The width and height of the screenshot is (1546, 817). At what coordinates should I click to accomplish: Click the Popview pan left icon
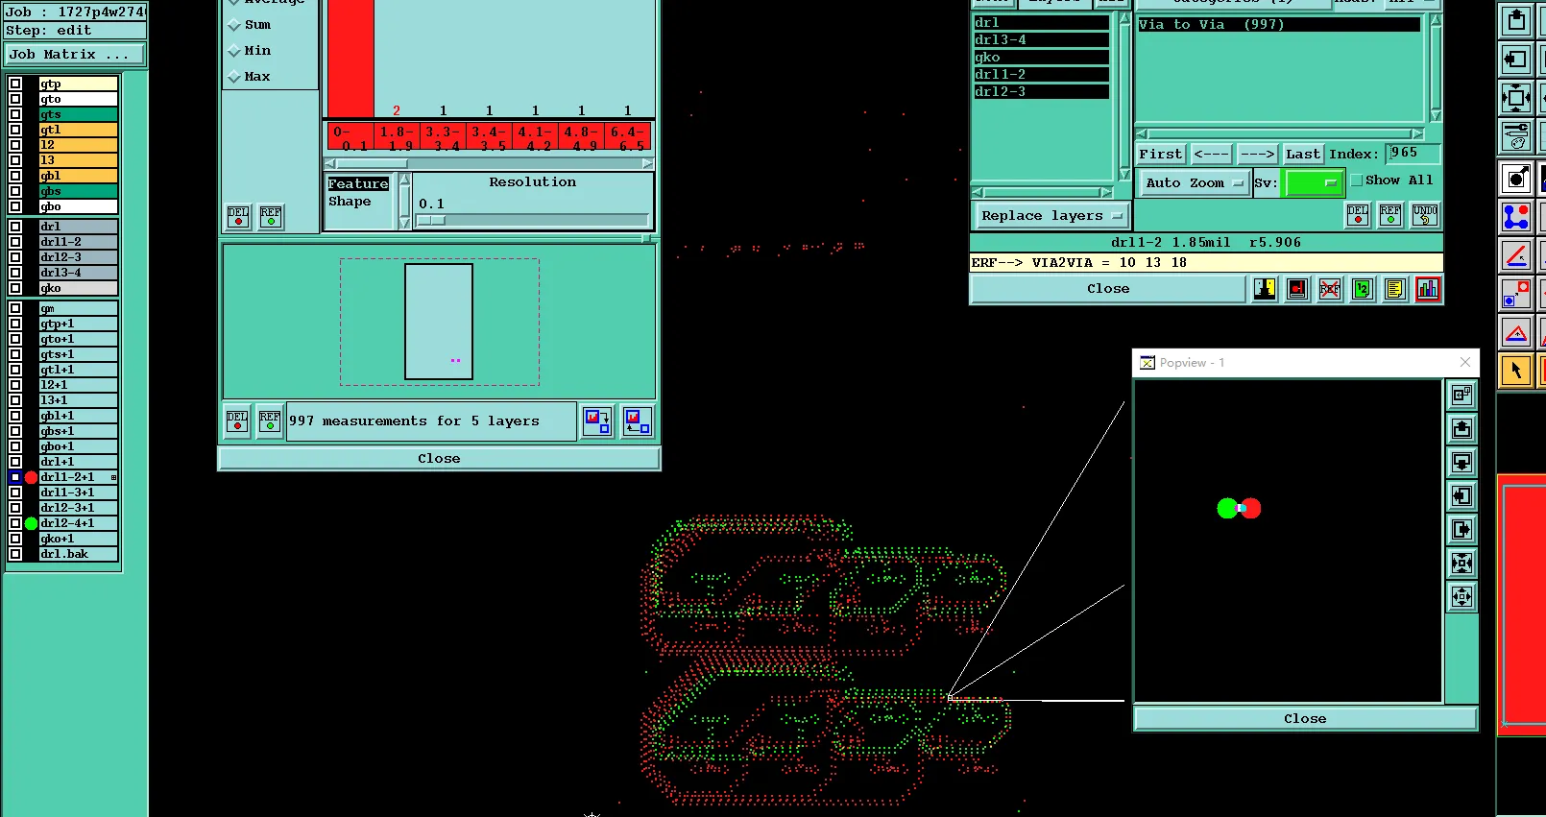click(1461, 495)
